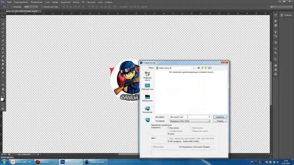Open the Файл menu
Image resolution: width=294 pixels, height=165 pixels.
pos(9,2)
